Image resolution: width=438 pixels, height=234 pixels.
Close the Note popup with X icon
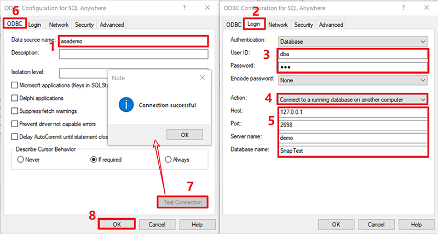point(203,78)
